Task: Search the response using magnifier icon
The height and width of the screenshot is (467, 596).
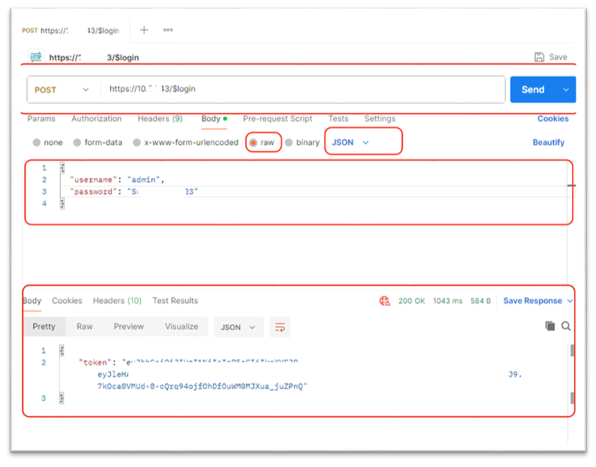Action: click(x=566, y=326)
